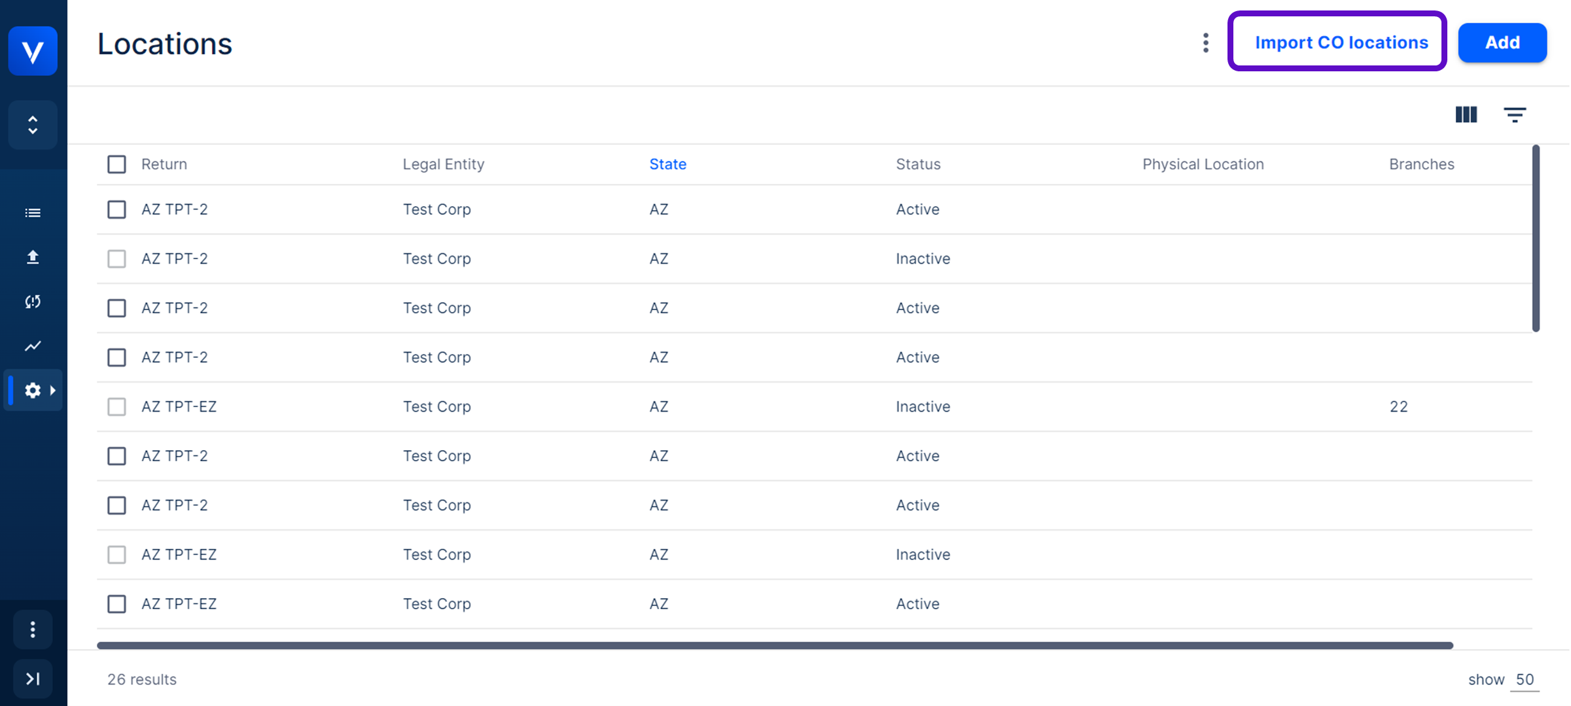Open the list view sidebar icon
This screenshot has height=706, width=1571.
click(x=33, y=213)
